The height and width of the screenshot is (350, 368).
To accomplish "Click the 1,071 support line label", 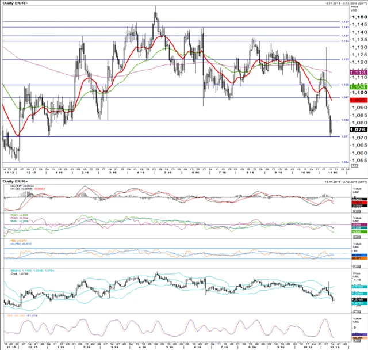I will tap(344, 136).
